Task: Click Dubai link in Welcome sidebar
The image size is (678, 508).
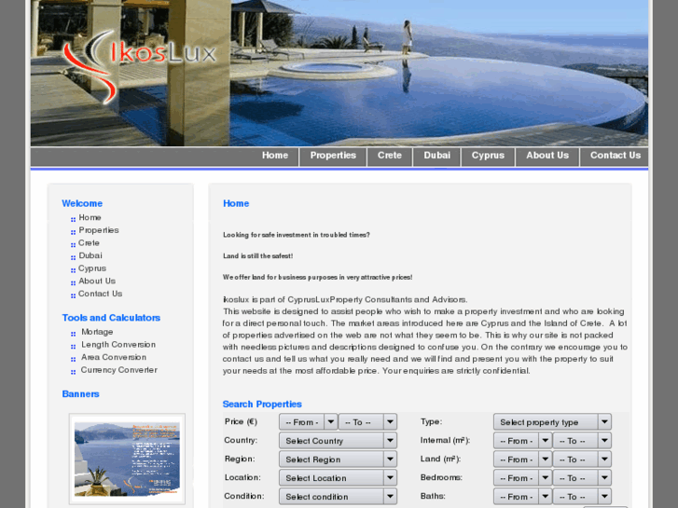Action: (90, 255)
